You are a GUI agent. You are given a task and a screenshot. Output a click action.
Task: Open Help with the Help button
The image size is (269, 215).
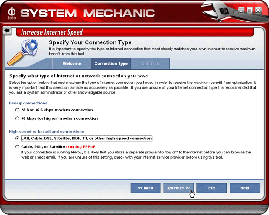(245, 188)
